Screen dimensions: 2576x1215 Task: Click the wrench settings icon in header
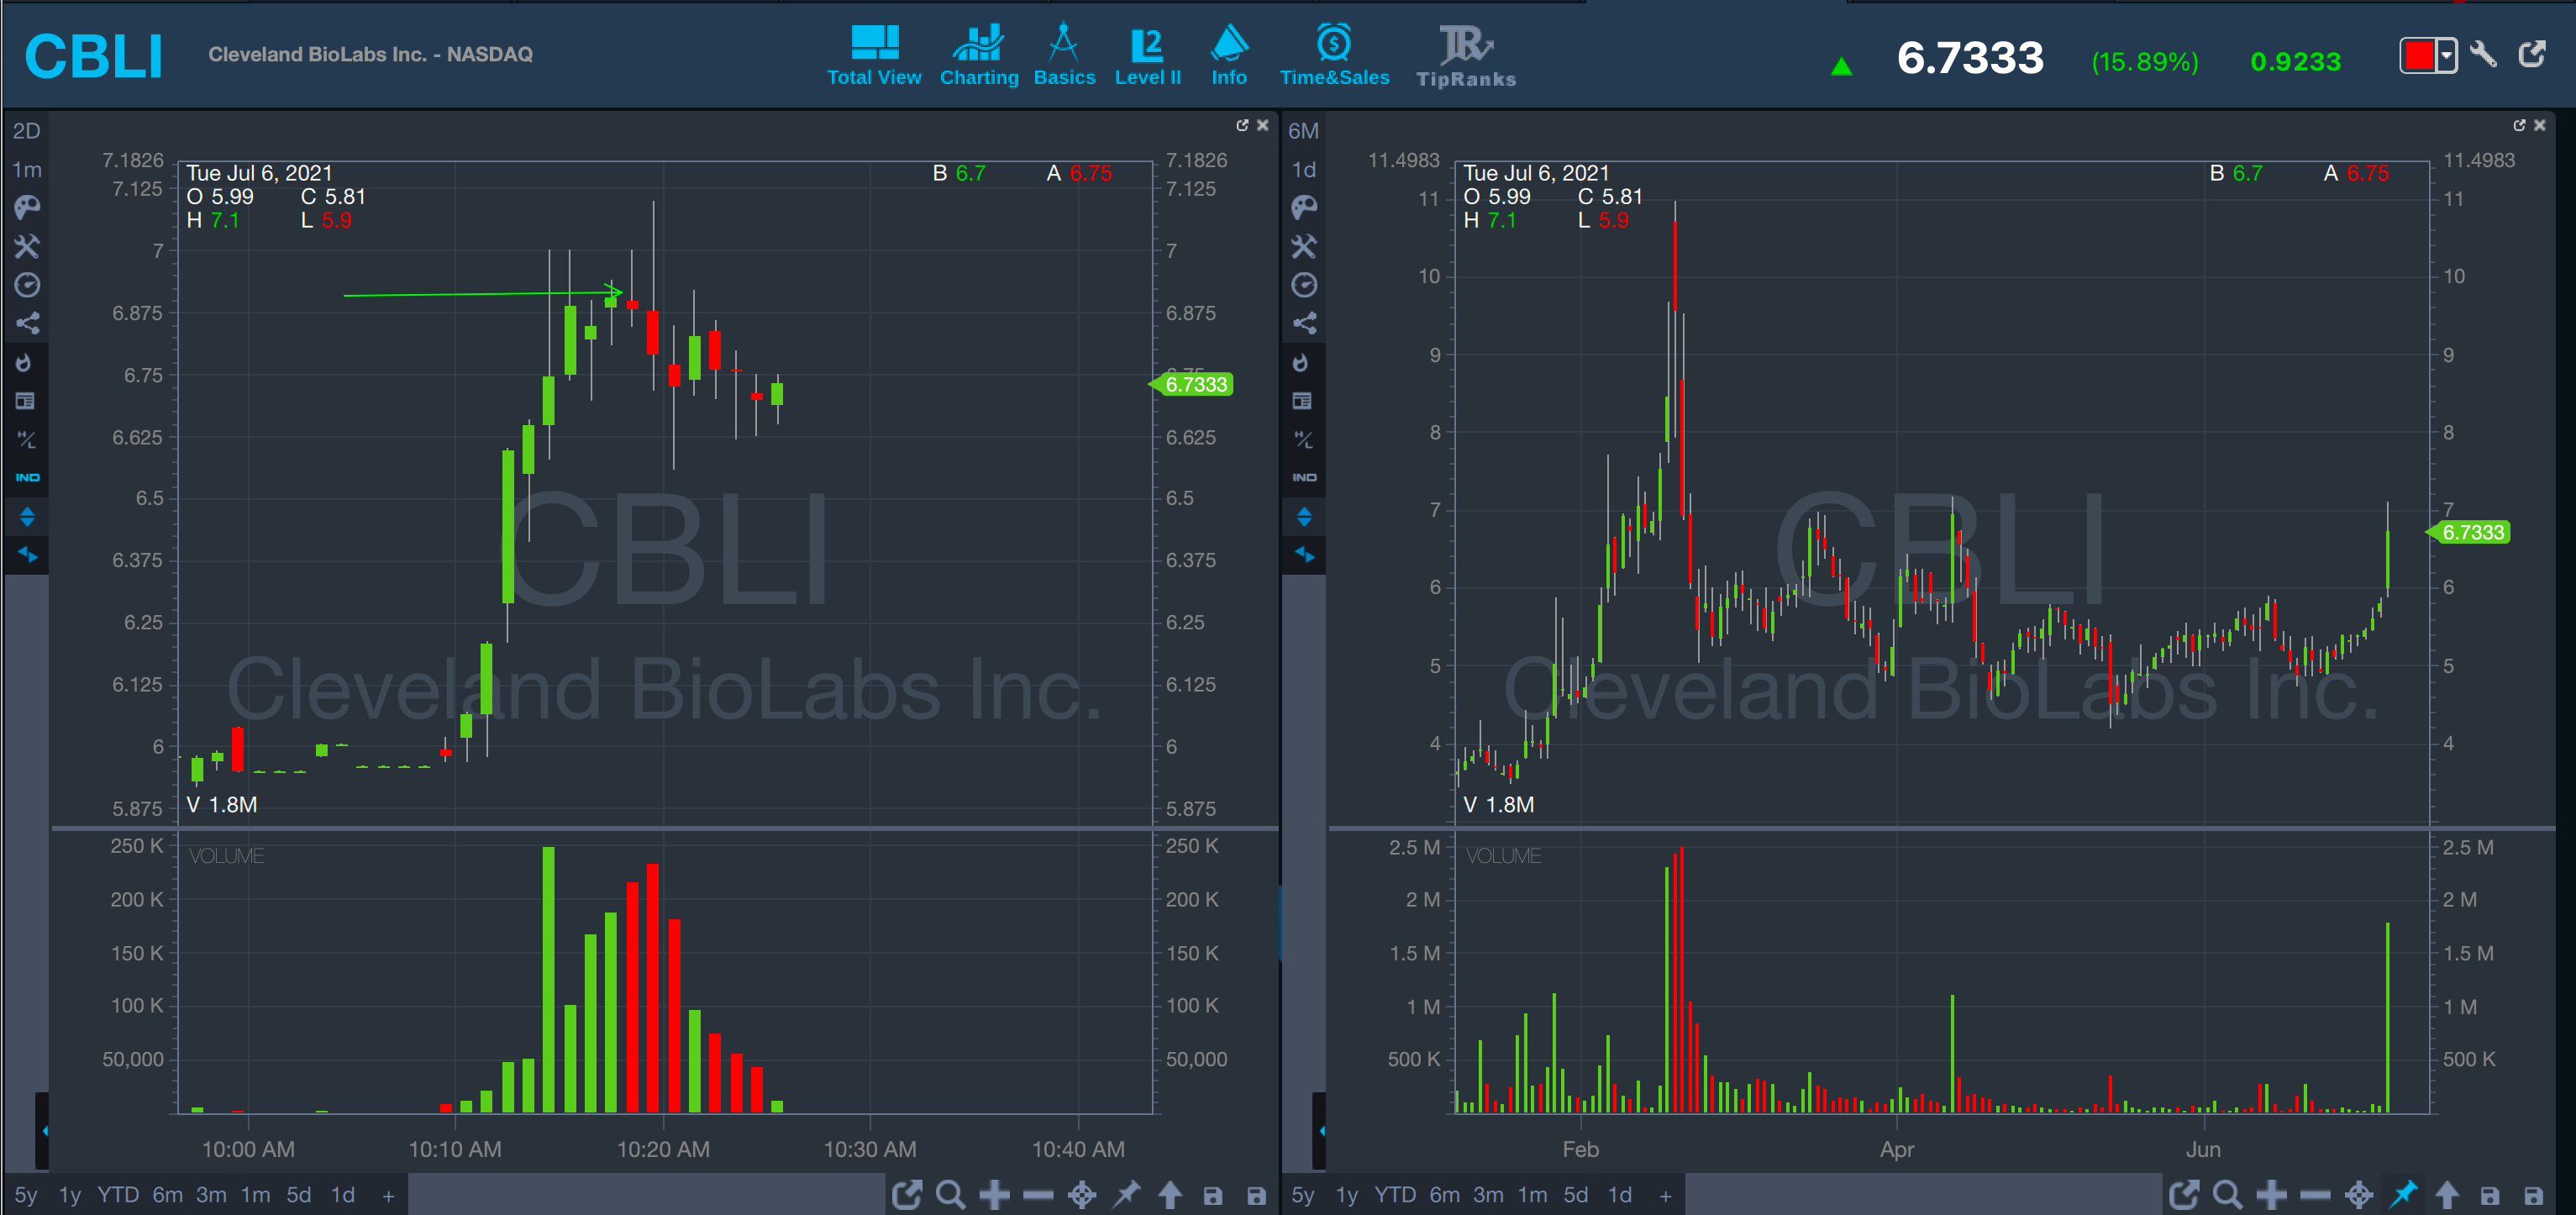point(2484,55)
